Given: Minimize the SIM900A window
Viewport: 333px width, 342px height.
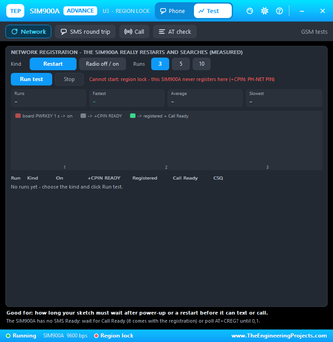Looking at the screenshot, I should pyautogui.click(x=302, y=11).
